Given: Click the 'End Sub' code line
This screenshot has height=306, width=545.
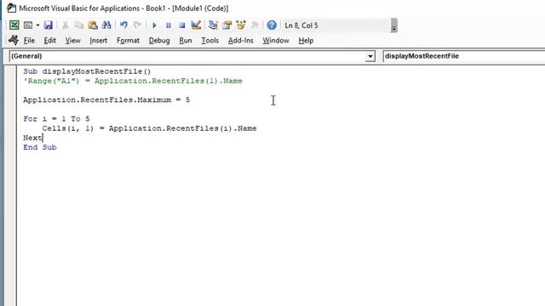Looking at the screenshot, I should tap(40, 147).
